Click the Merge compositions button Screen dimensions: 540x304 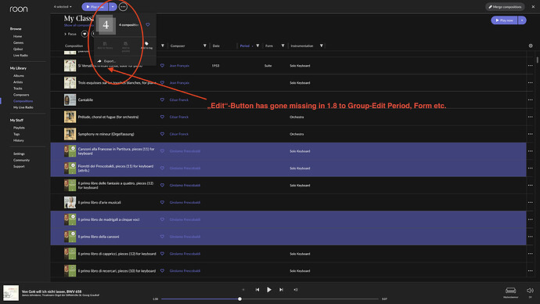pos(505,6)
